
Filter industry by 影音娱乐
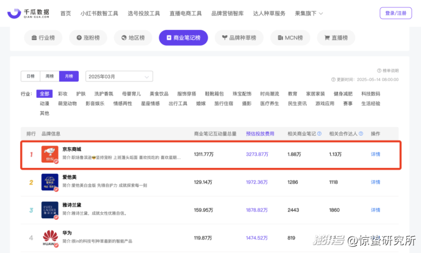pos(95,103)
